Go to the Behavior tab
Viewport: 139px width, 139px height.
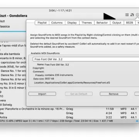(102, 23)
